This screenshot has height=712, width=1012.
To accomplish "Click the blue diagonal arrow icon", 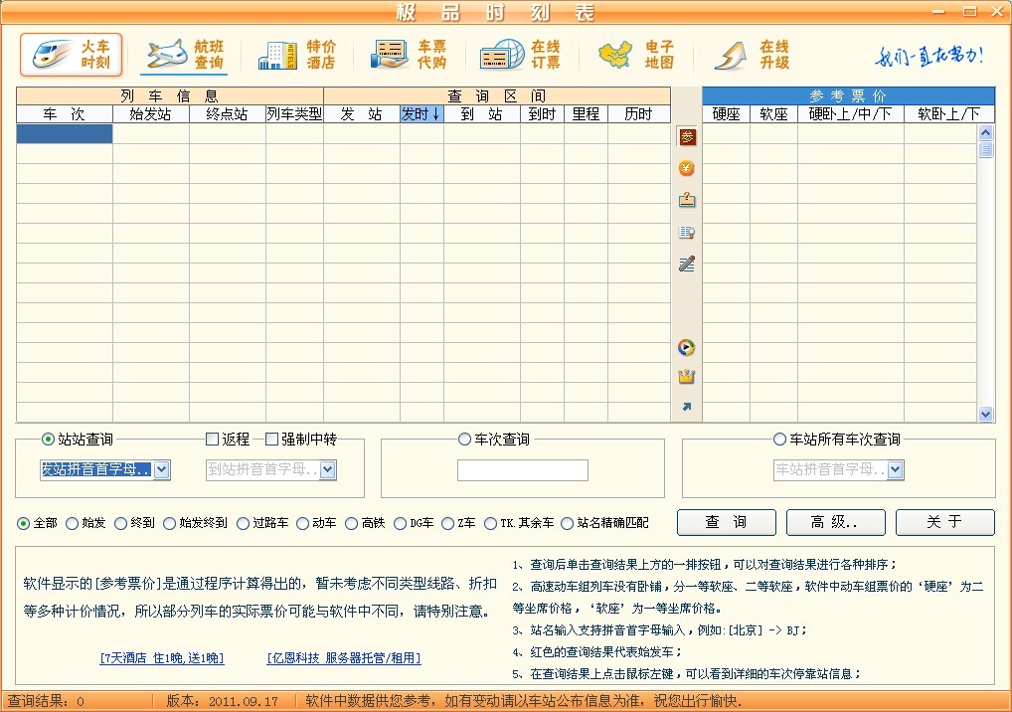I will pyautogui.click(x=687, y=407).
